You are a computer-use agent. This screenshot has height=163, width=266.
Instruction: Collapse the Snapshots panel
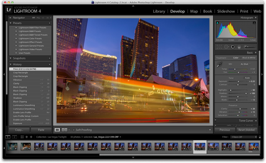(x=10, y=58)
